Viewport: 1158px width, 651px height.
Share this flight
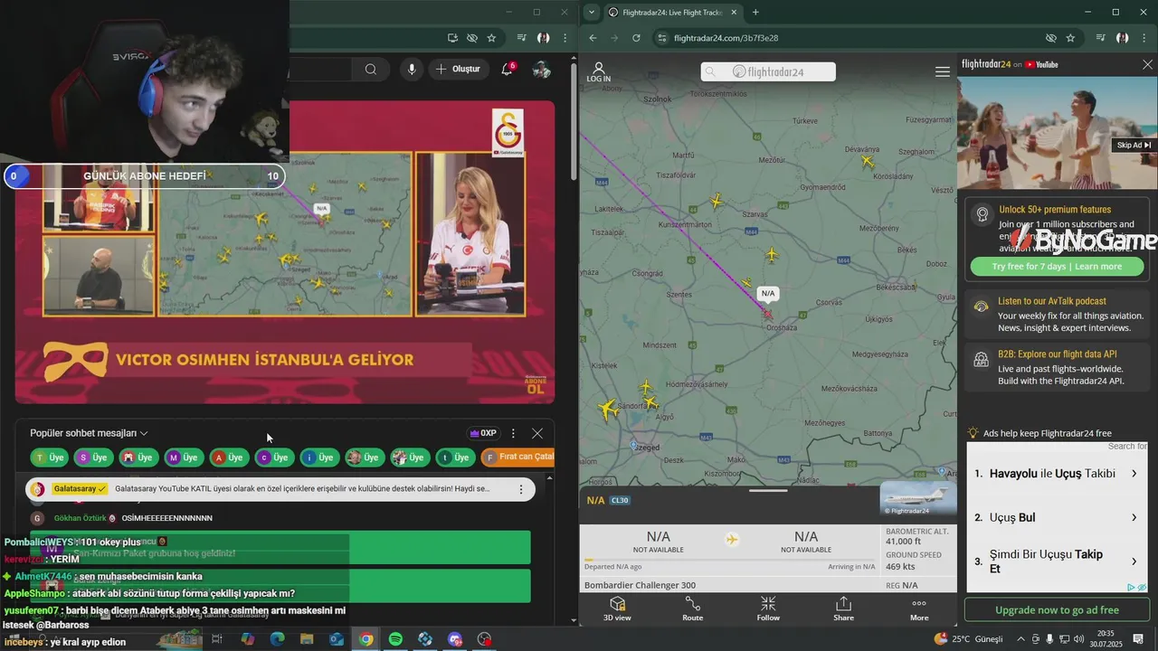(x=843, y=609)
